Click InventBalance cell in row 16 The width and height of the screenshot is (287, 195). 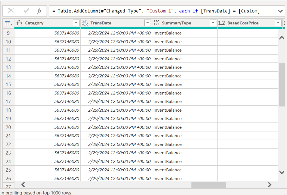[x=185, y=93]
